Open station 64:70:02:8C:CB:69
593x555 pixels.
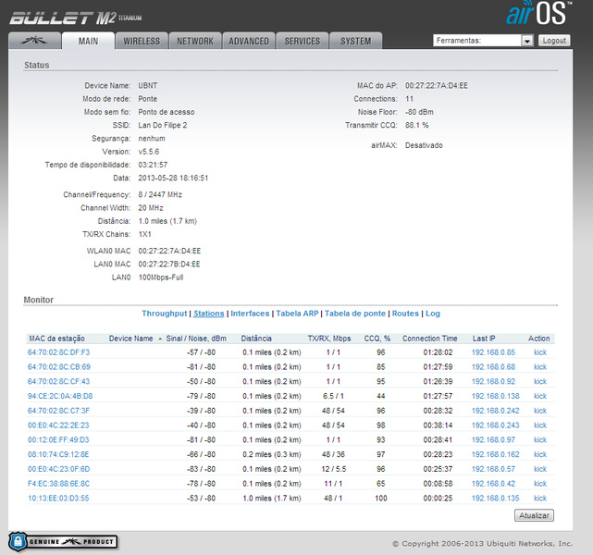click(59, 366)
